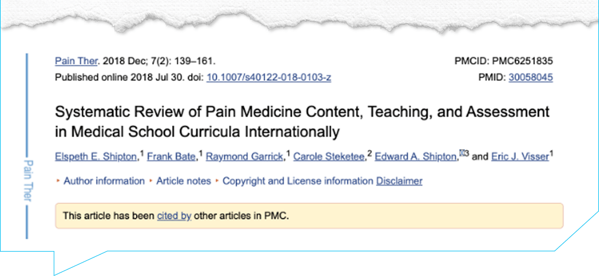Follow the "cited by" link
This screenshot has height=276, width=599.
tap(174, 216)
